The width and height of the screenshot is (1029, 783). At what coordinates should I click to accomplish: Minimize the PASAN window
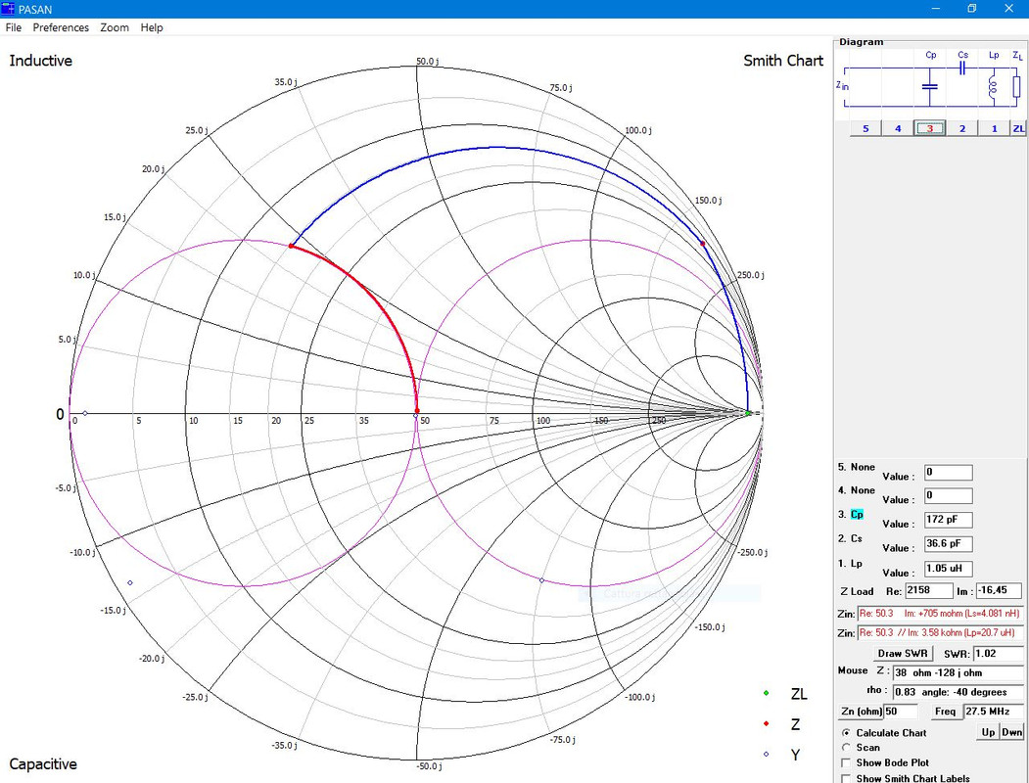[936, 9]
